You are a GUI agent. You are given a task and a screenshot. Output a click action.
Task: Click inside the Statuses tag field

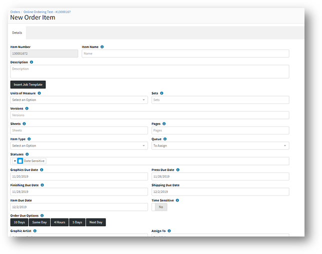[149, 161]
